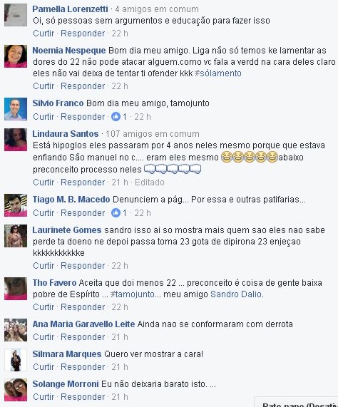Responder to Solange Morroni's comment
This screenshot has width=338, height=407.
tap(83, 397)
